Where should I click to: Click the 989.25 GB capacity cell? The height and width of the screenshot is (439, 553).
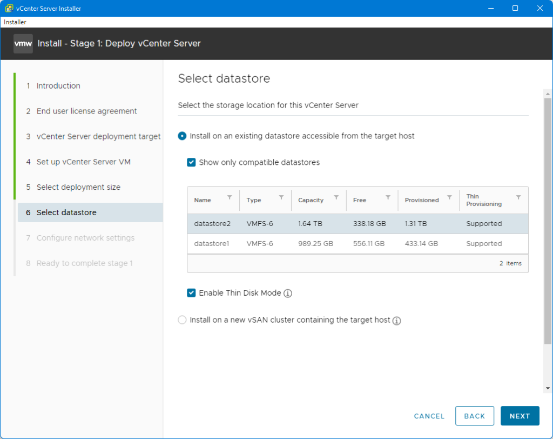pos(315,244)
